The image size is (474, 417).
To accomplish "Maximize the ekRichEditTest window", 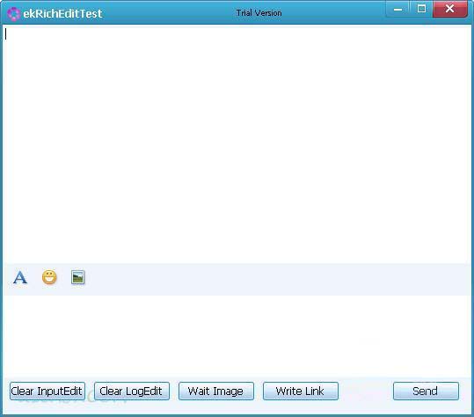I will pos(421,9).
